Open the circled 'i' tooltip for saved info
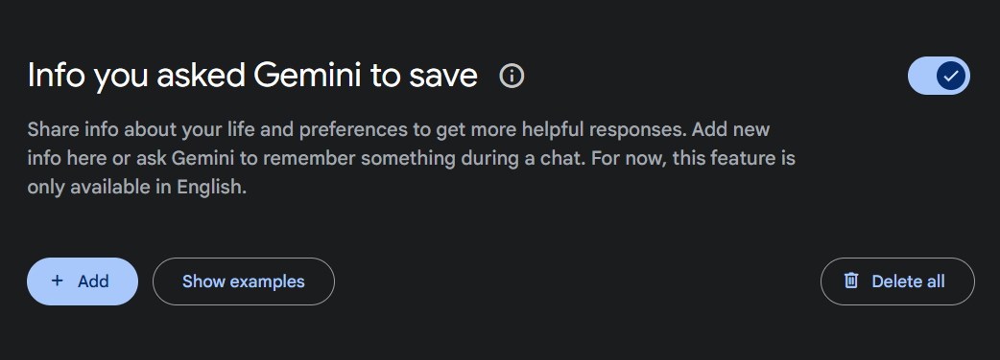The height and width of the screenshot is (360, 1000). tap(512, 76)
